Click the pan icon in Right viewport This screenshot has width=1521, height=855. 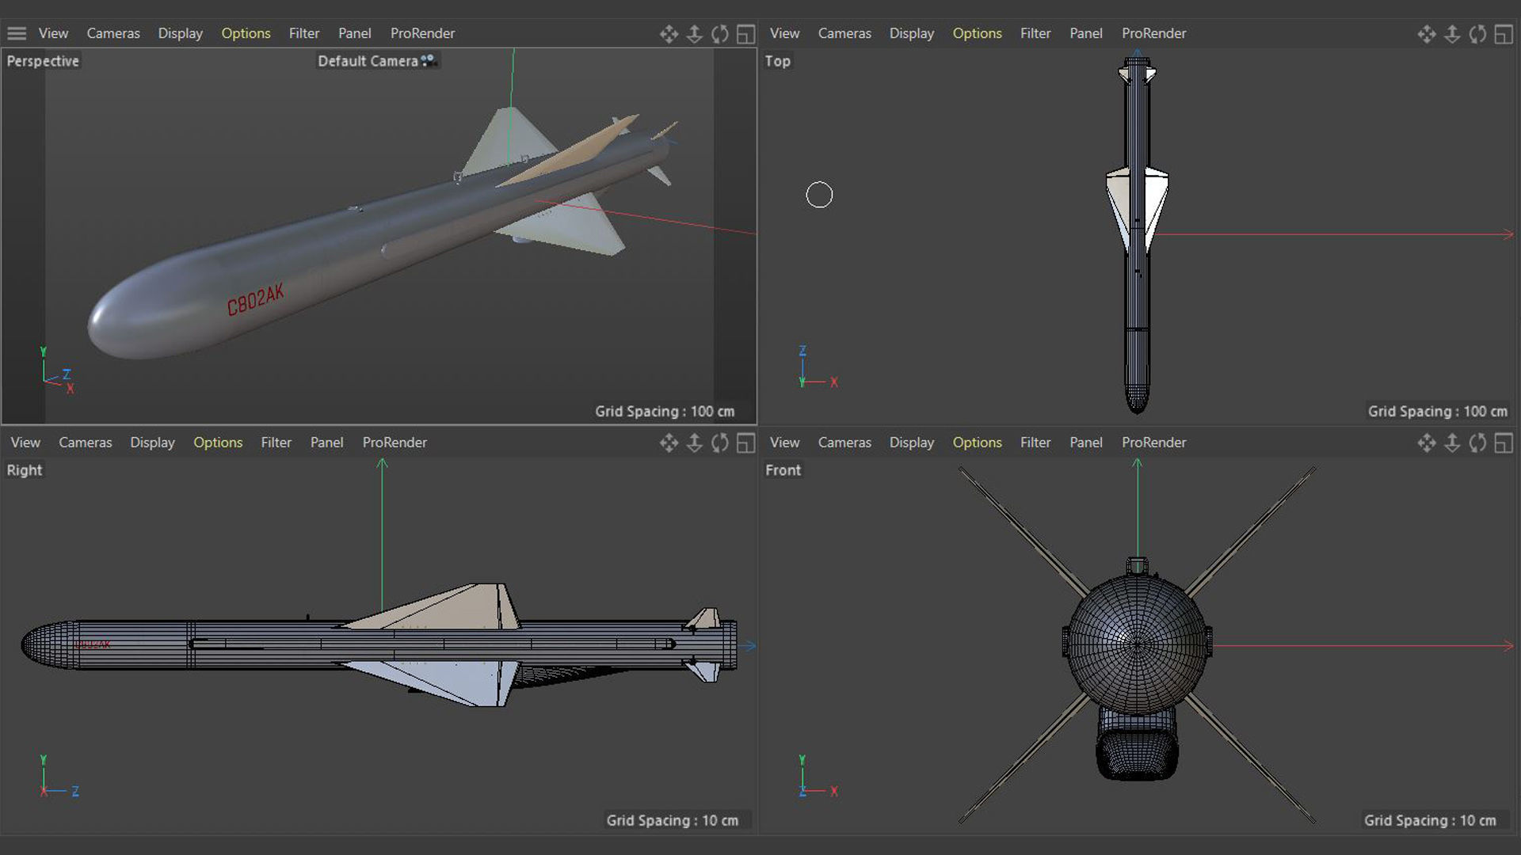coord(669,443)
